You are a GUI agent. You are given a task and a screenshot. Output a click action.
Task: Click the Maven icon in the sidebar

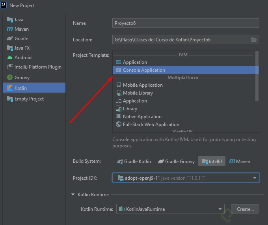click(x=10, y=29)
